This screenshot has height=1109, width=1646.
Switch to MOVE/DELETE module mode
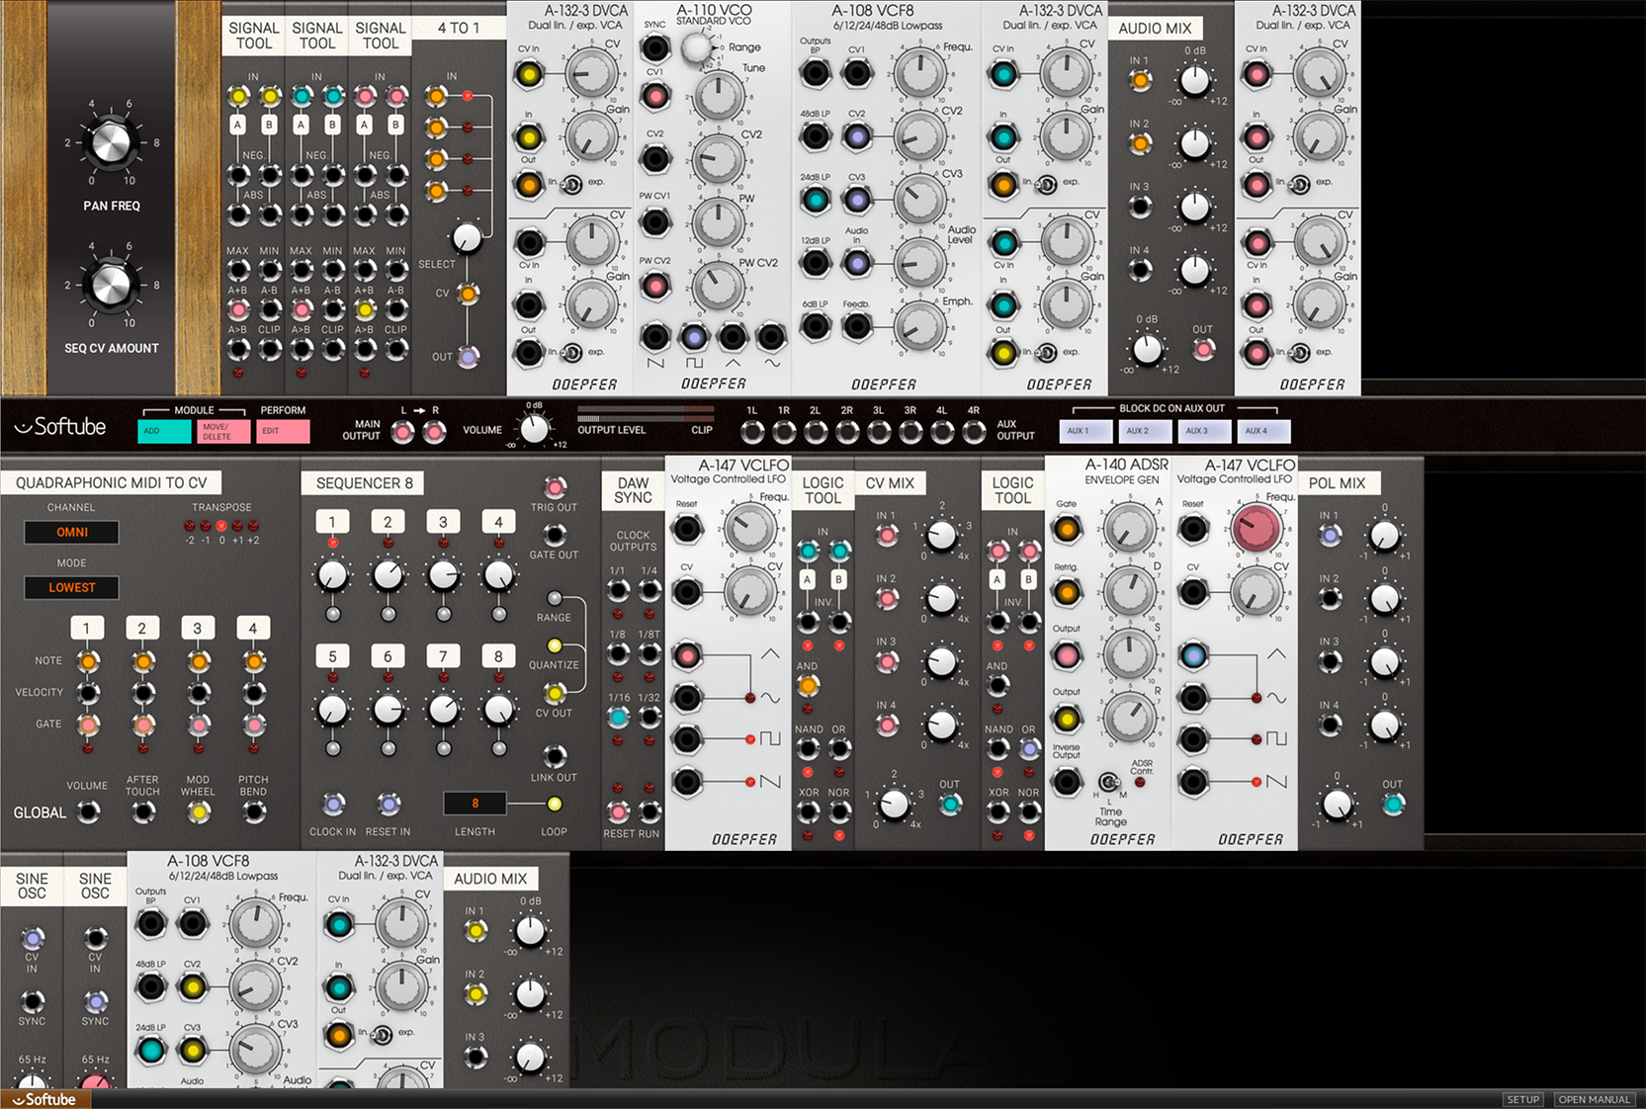[223, 432]
